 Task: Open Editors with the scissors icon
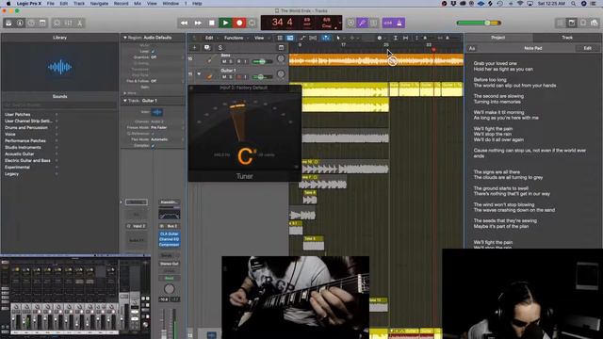pos(79,23)
